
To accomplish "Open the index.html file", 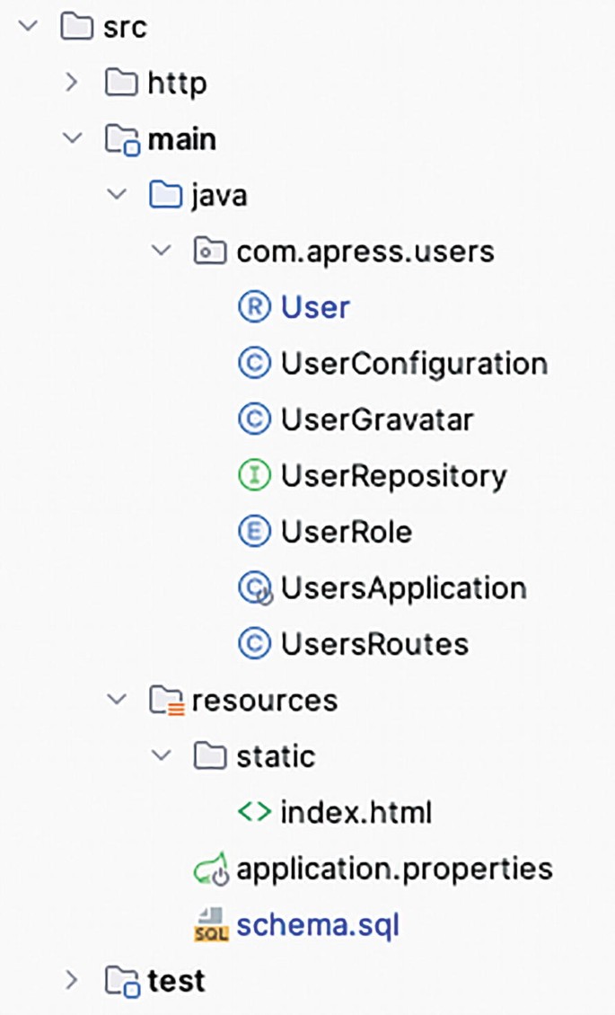I will [355, 812].
